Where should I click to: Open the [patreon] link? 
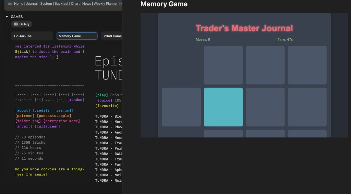point(25,116)
